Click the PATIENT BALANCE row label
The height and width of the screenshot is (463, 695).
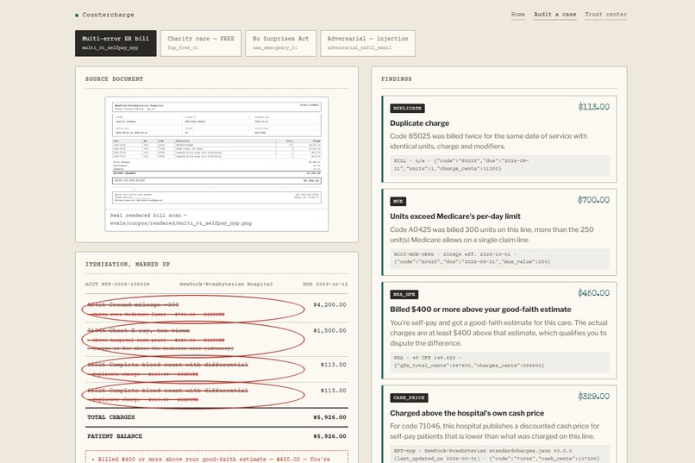115,436
